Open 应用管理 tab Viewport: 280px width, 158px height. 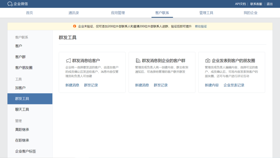coord(118,13)
